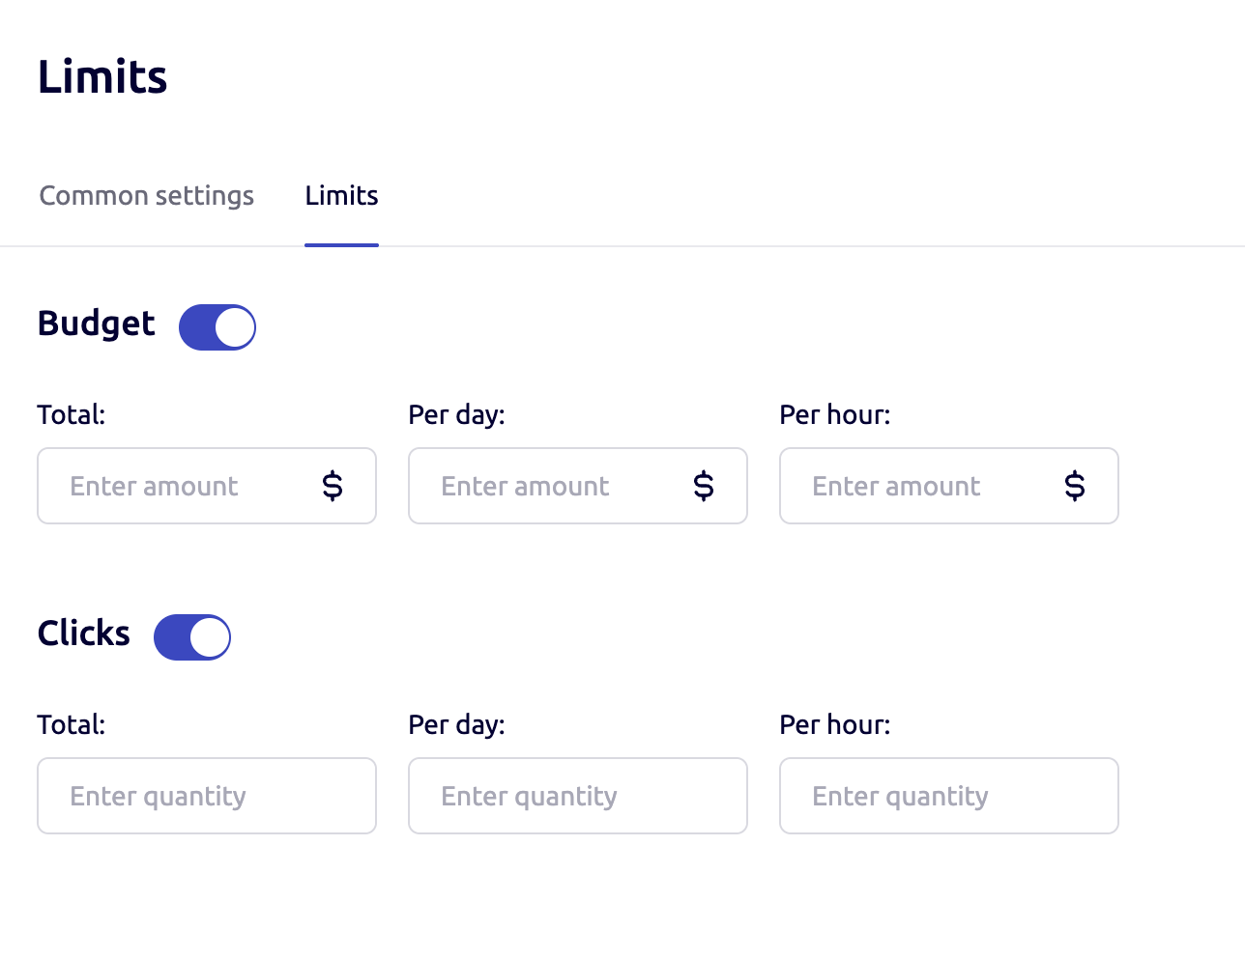Focus the Budget Per day amount input
The height and width of the screenshot is (958, 1245).
point(555,486)
